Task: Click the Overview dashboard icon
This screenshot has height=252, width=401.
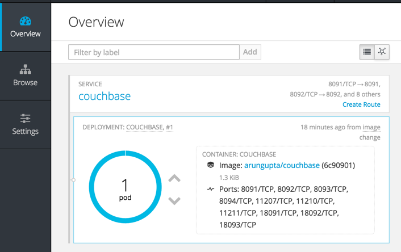Action: click(x=25, y=21)
